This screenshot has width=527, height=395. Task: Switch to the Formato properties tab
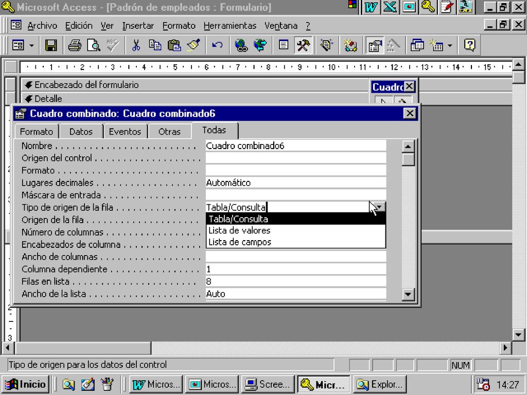[x=37, y=131]
